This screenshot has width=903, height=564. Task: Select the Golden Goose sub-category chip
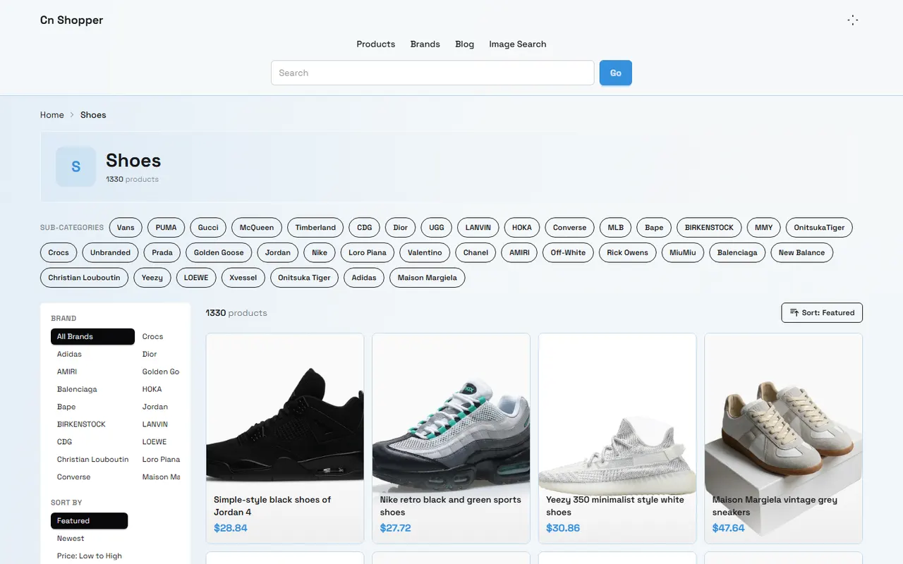(219, 252)
